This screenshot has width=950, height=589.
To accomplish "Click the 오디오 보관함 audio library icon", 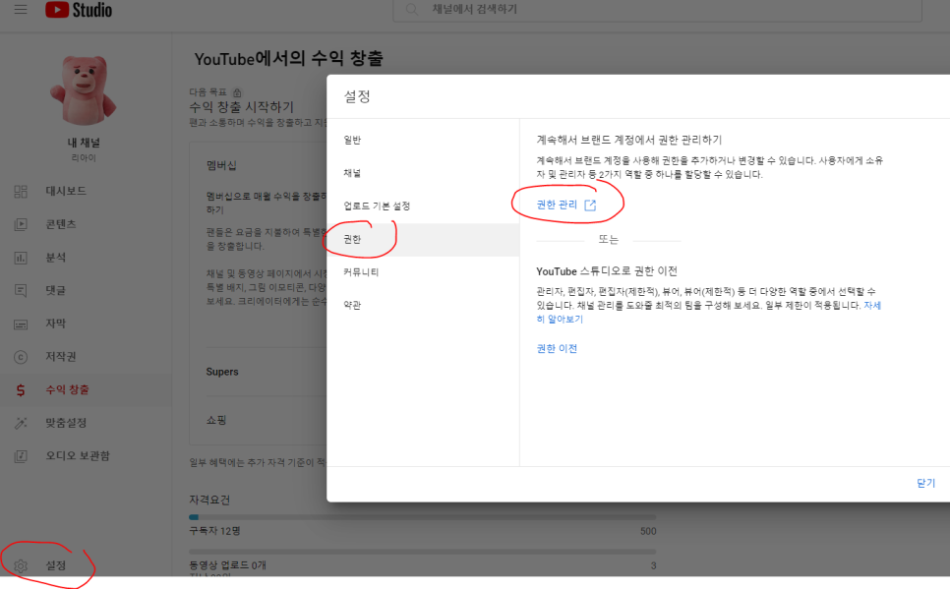I will (21, 456).
